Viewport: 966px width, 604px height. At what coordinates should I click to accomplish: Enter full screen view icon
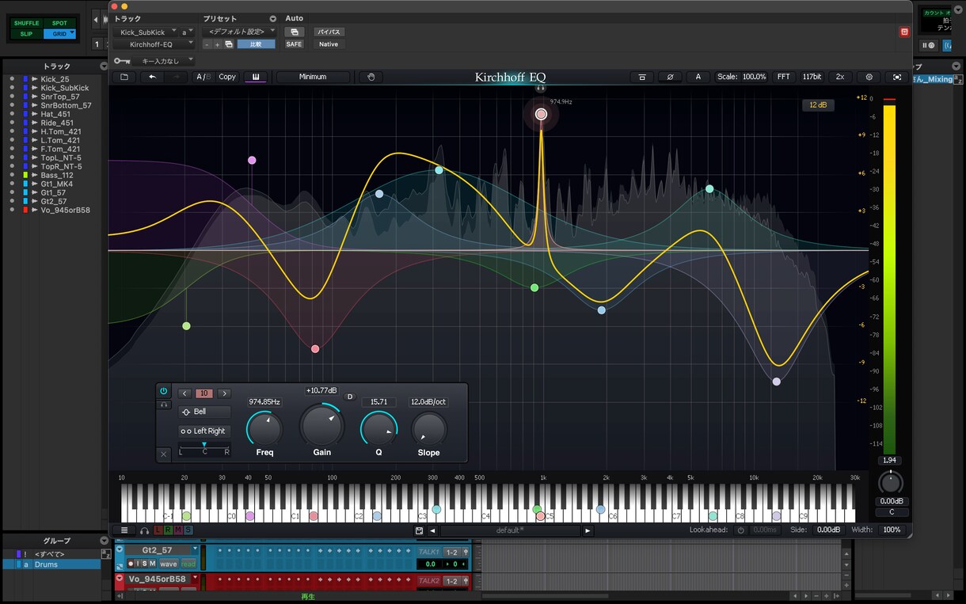point(896,77)
